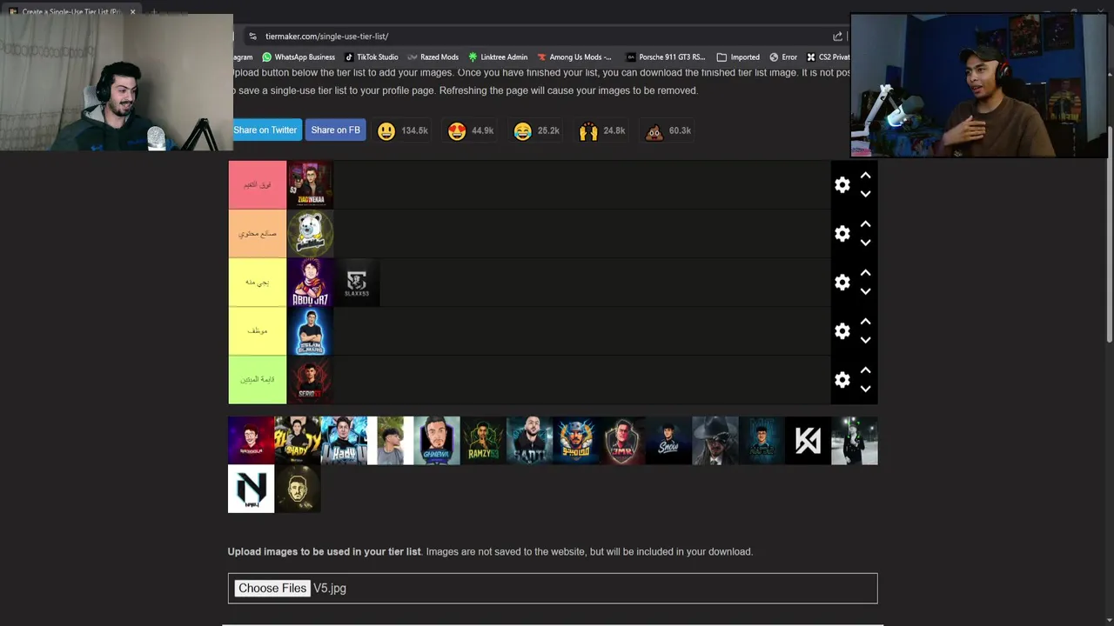Move the green bottom tier row down
This screenshot has width=1114, height=626.
tap(865, 389)
